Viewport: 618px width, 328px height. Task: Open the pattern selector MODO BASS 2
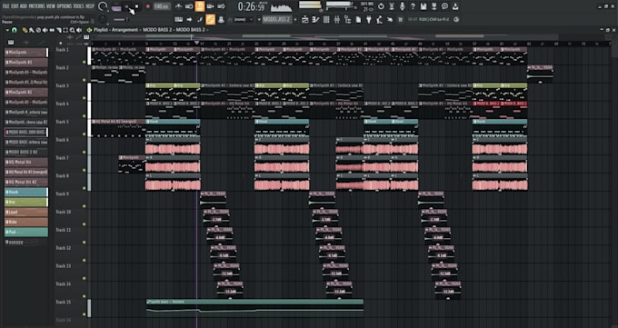pos(276,20)
